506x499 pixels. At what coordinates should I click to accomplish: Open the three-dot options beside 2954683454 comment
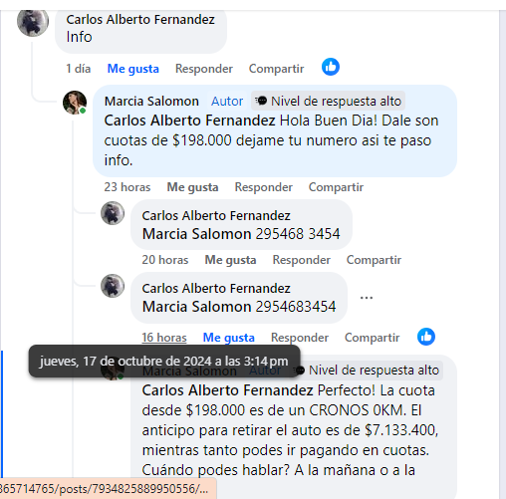pos(367,298)
